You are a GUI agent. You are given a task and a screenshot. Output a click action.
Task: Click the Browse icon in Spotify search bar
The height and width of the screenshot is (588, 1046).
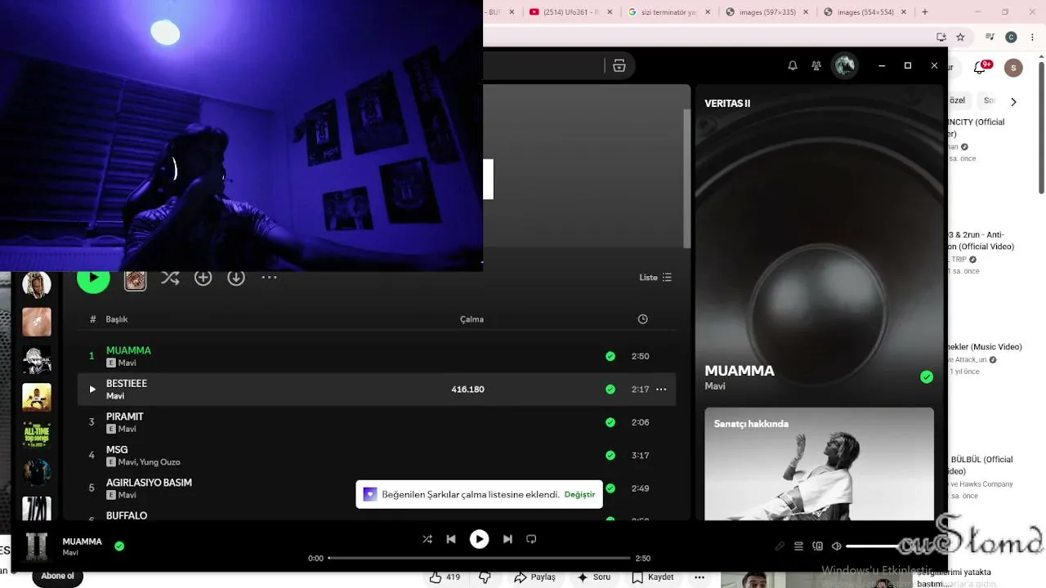(619, 65)
